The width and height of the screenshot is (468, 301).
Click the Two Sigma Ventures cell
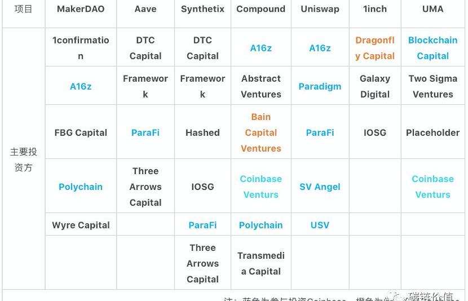pos(432,86)
